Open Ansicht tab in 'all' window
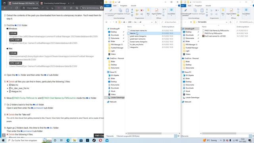The image size is (254, 143). pyautogui.click(x=133, y=6)
